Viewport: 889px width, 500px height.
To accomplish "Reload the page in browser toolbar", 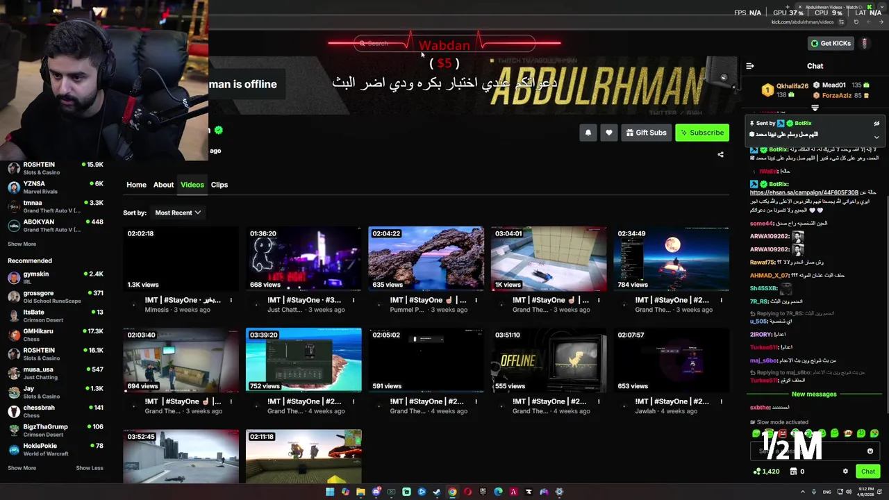I will [856, 22].
